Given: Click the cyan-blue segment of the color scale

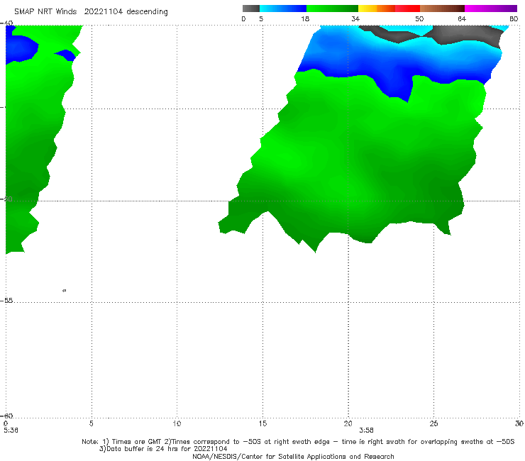Looking at the screenshot, I should point(283,9).
